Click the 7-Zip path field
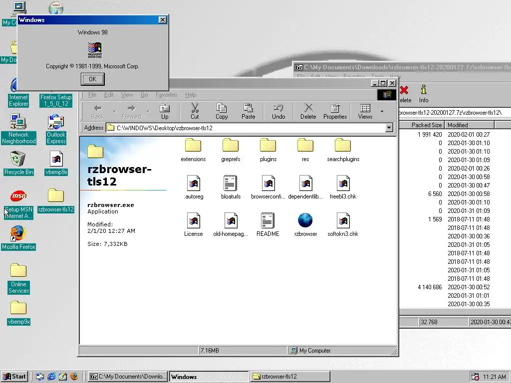This screenshot has width=511, height=383. pos(455,113)
